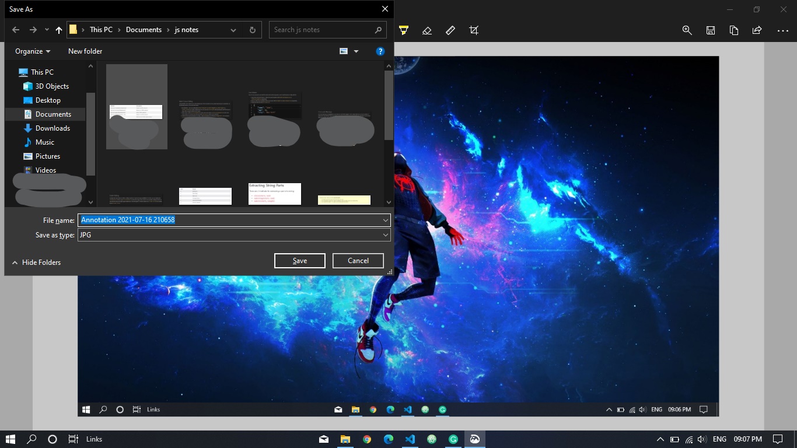This screenshot has height=448, width=797.
Task: Click the Save As floppy disk icon
Action: click(711, 30)
